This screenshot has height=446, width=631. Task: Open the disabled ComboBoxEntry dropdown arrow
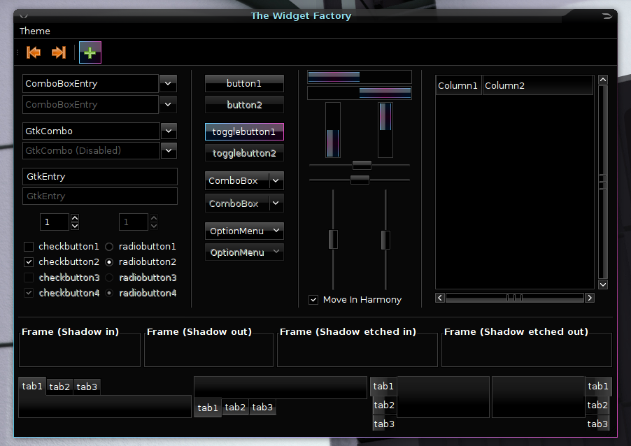[x=168, y=105]
